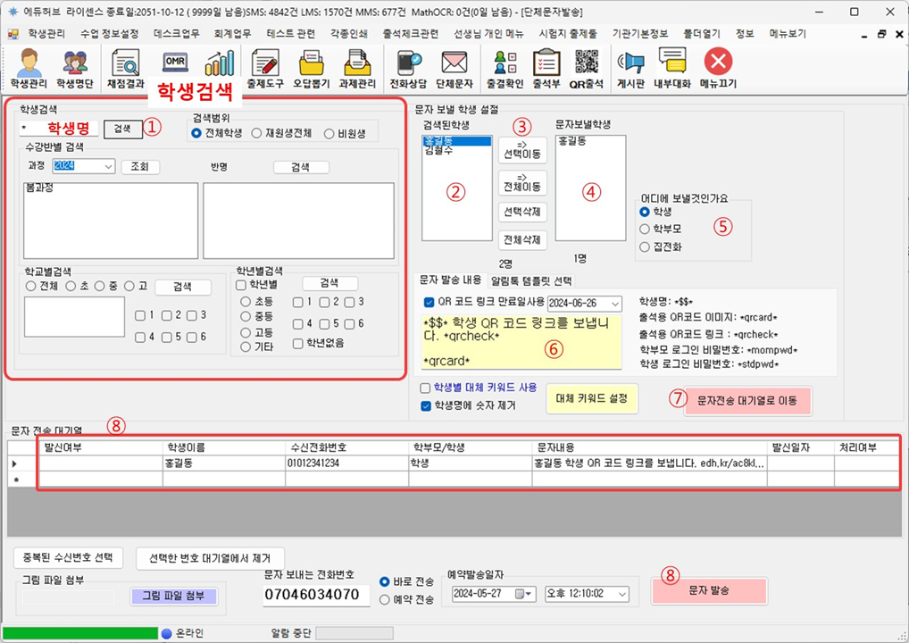Click the 문자 보내는 전화번호 input field

(x=316, y=595)
